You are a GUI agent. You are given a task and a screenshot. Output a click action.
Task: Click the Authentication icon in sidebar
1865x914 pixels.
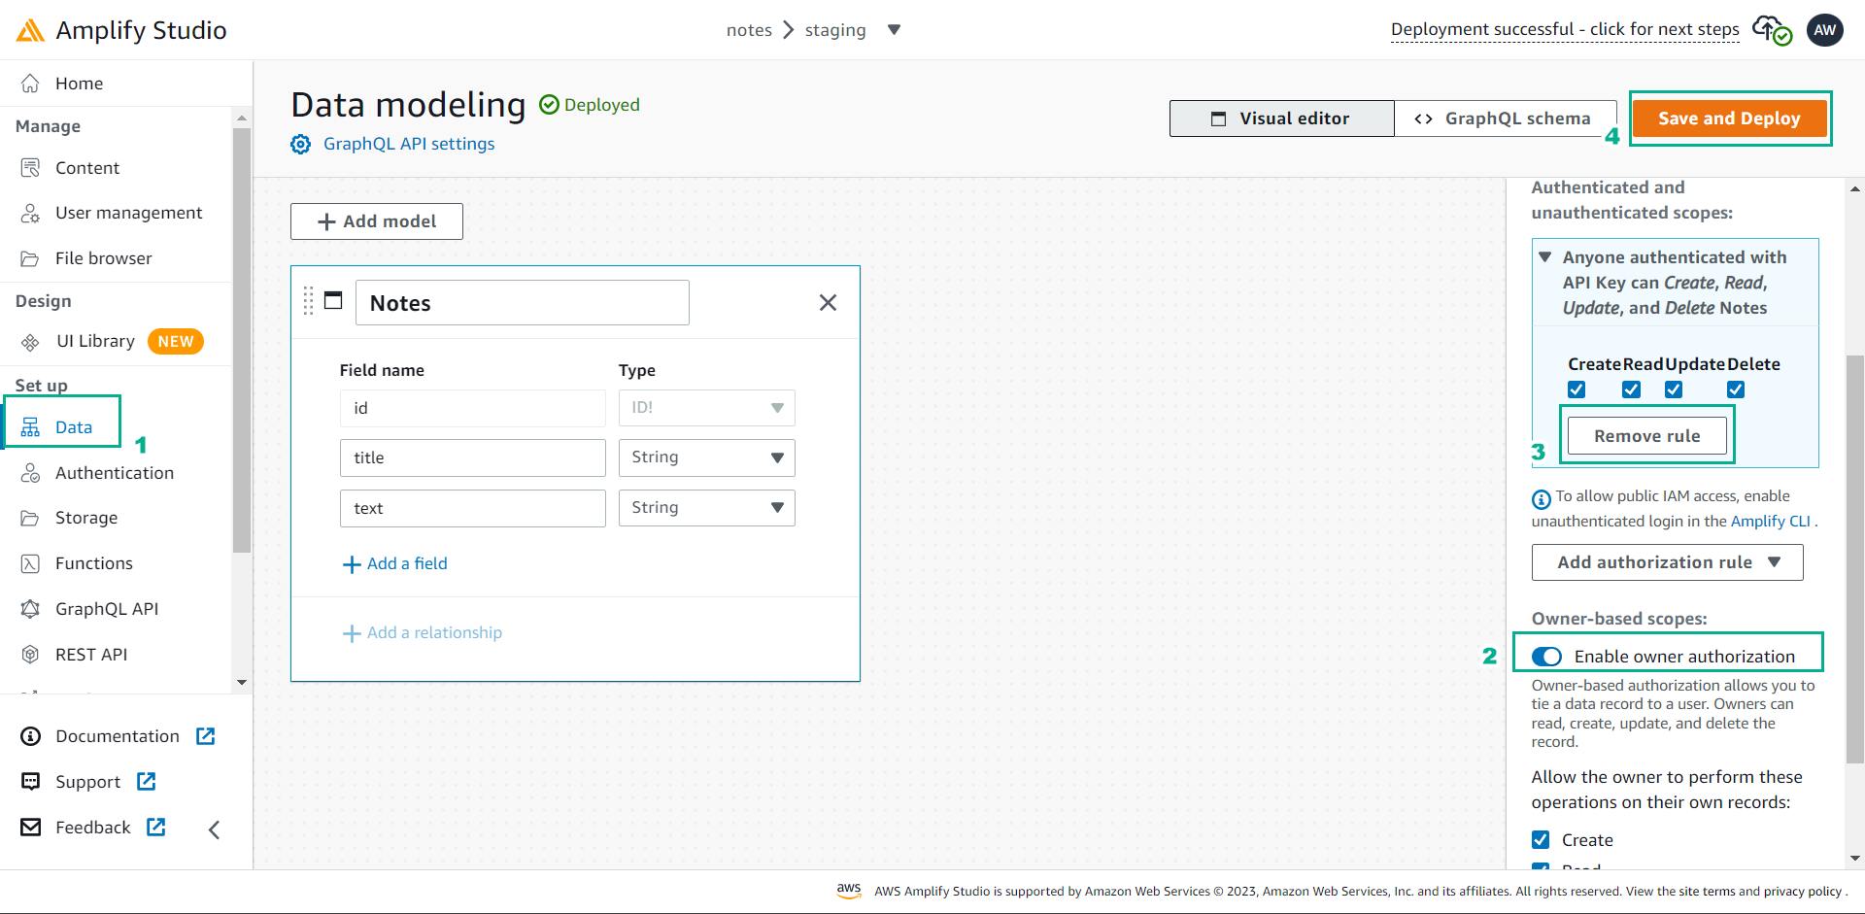30,473
